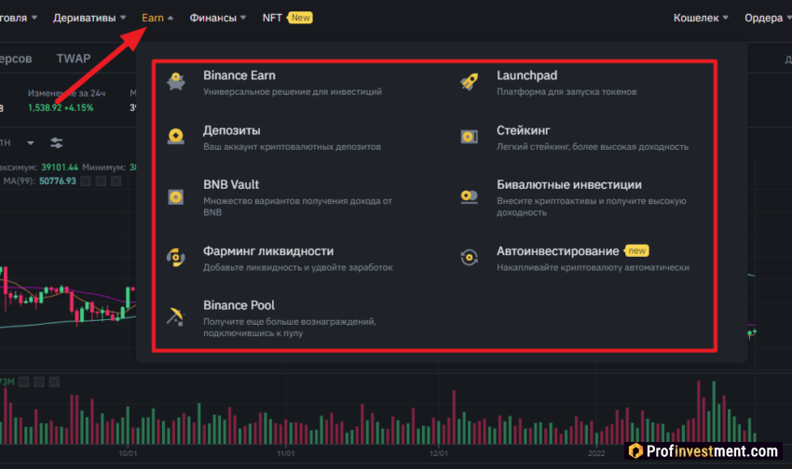The image size is (792, 469).
Task: Switch to the TWAP tab
Action: tap(74, 59)
